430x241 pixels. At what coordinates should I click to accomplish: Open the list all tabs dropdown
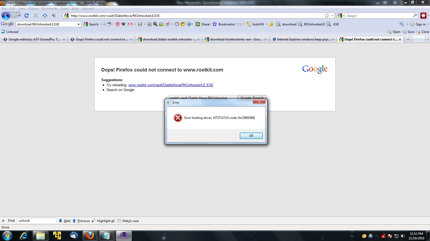coord(428,39)
